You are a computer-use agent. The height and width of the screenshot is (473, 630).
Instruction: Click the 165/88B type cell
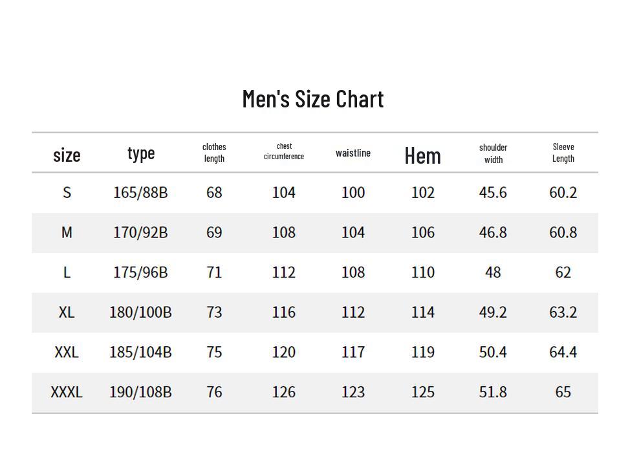[x=140, y=193]
